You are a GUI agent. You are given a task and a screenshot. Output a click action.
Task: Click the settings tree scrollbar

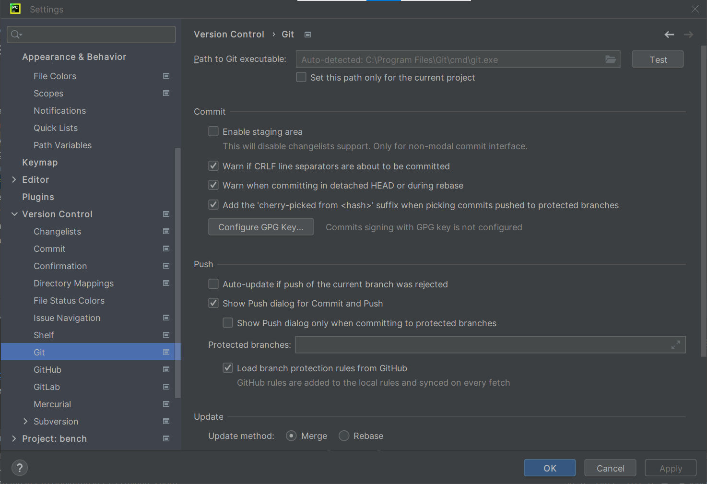(178, 273)
